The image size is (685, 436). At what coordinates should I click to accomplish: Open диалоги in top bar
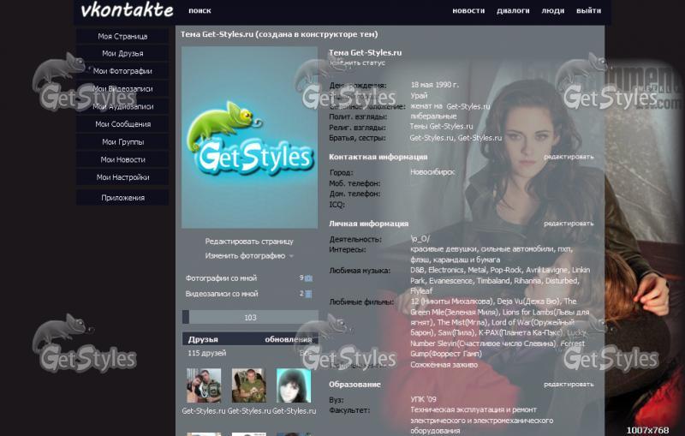click(x=513, y=10)
